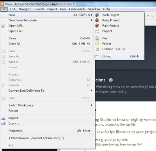Select Export... menu entry

tap(47, 123)
